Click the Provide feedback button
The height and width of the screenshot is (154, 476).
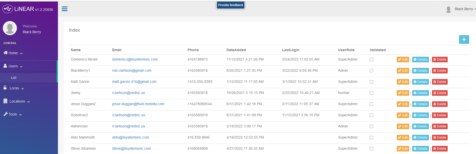point(231,5)
